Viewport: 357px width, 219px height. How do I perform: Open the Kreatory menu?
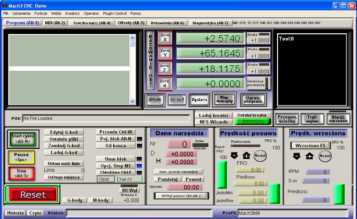(72, 13)
